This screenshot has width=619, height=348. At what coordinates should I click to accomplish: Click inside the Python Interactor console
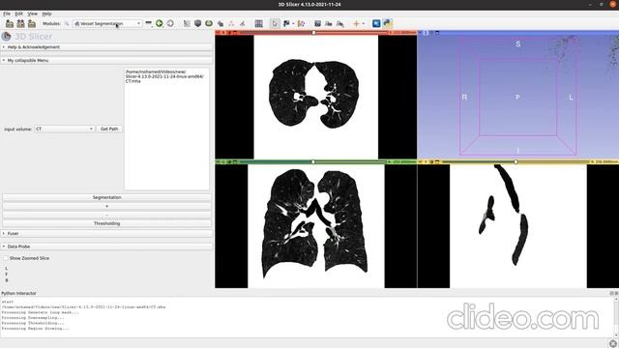pos(308,318)
